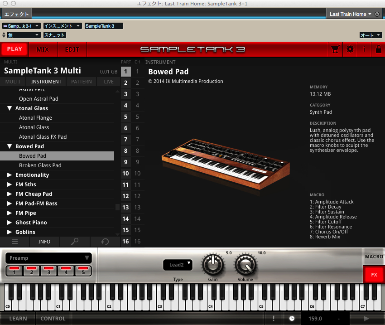
Task: Switch to the EDIT page
Action: click(72, 49)
